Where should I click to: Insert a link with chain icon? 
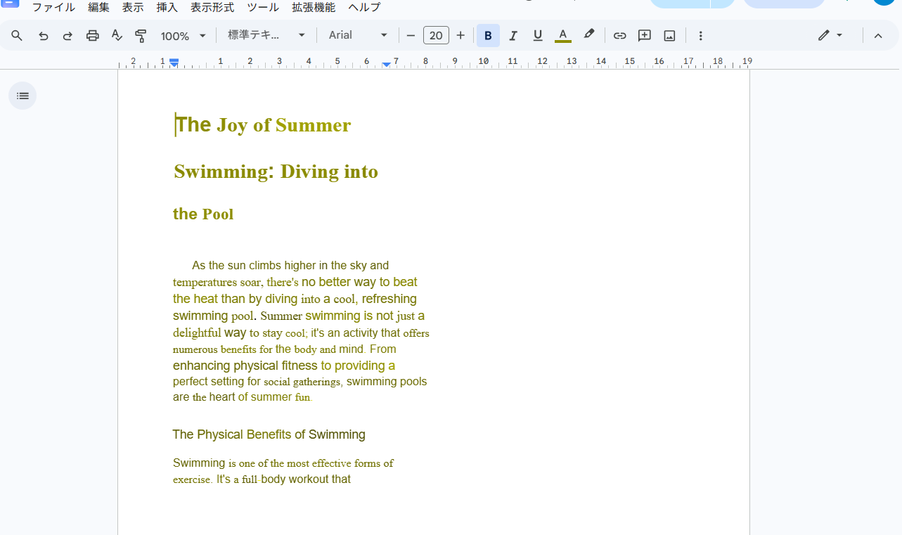[619, 36]
